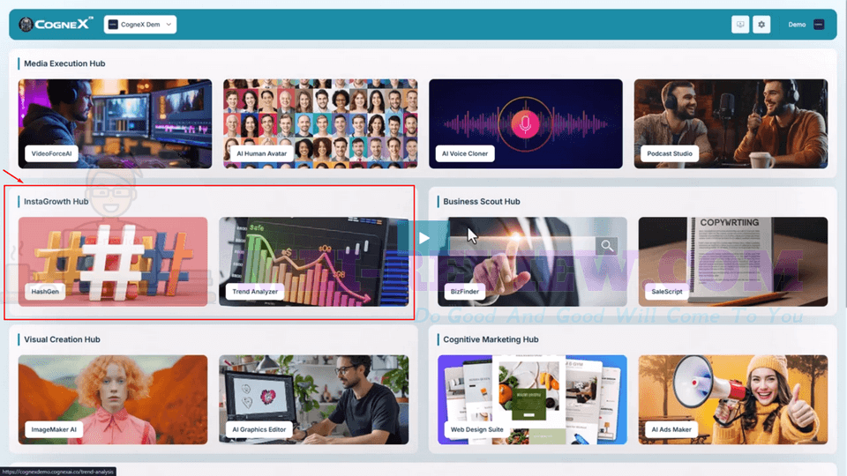847x476 pixels.
Task: Click the AI Voice Cloner label
Action: point(465,153)
